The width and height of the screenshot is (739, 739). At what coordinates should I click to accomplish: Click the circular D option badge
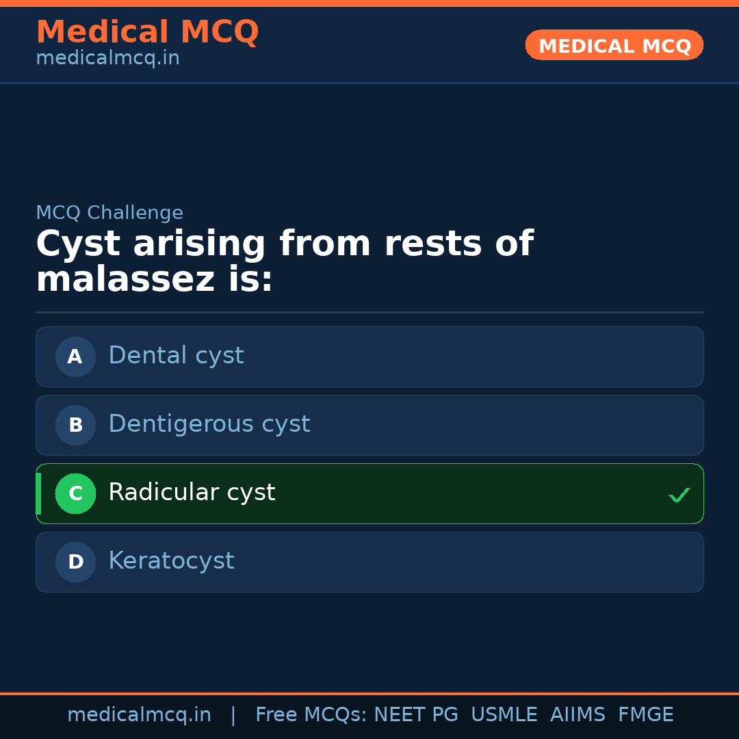coord(75,562)
